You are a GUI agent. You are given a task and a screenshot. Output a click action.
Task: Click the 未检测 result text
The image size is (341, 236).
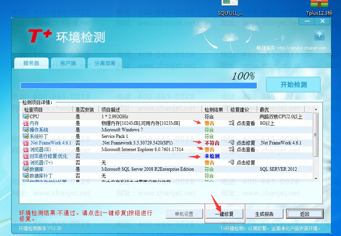pos(212,156)
